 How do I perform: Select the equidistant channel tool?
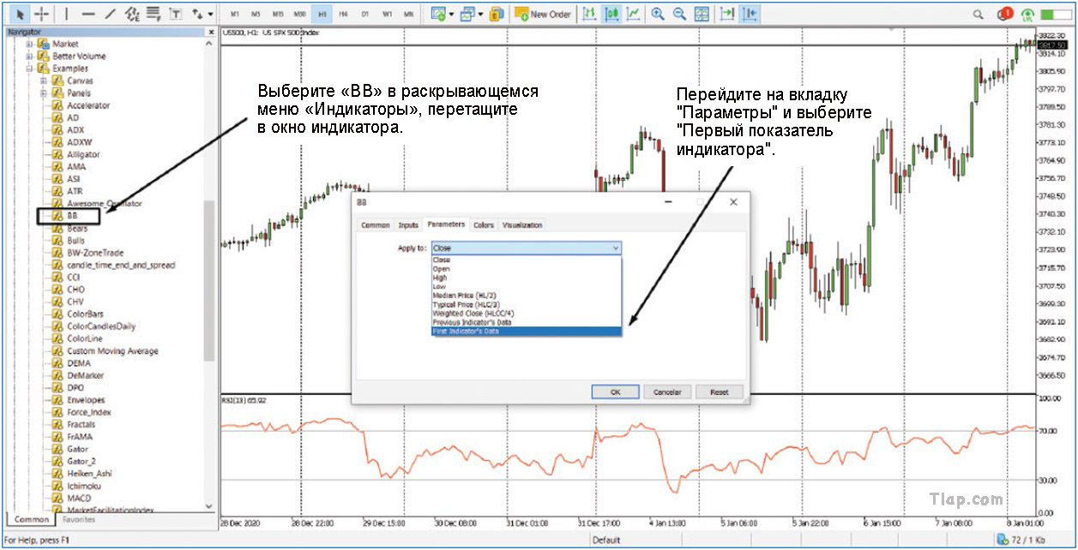tap(131, 14)
